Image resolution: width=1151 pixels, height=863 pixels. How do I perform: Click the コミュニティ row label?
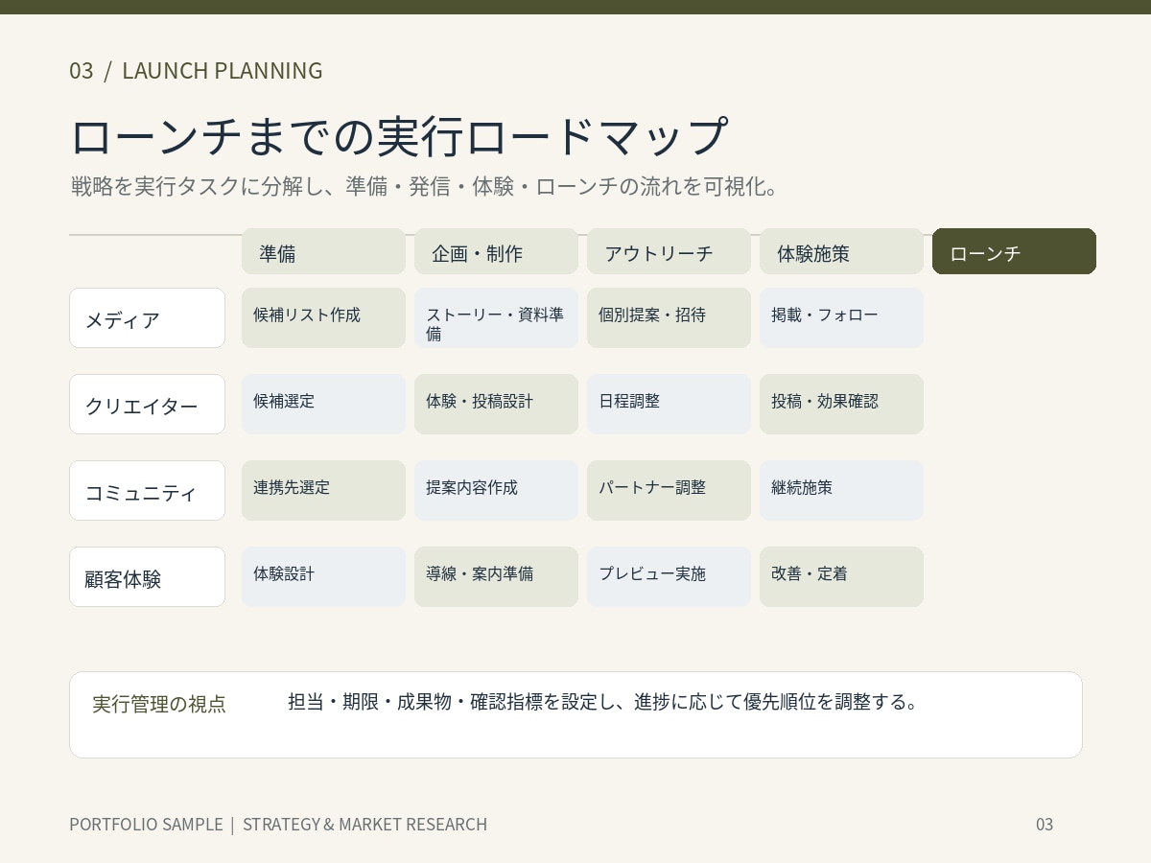coord(147,490)
